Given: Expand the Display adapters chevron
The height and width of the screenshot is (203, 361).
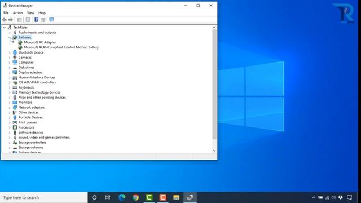Looking at the screenshot, I should [10, 73].
